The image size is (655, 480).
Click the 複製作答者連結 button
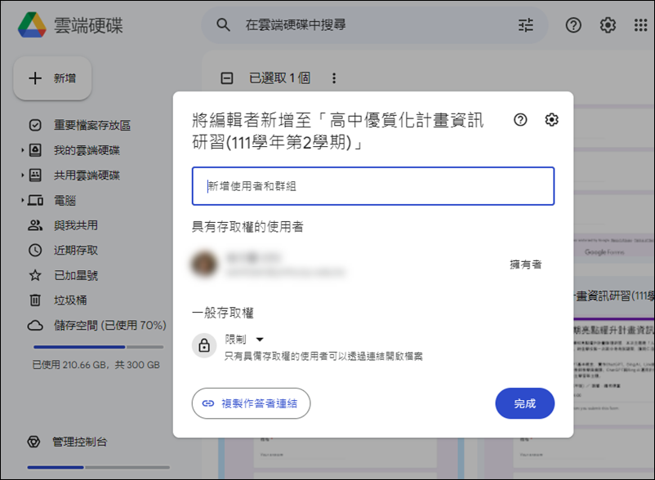(251, 403)
